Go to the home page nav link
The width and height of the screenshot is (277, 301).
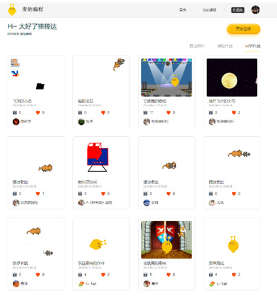[x=183, y=10]
